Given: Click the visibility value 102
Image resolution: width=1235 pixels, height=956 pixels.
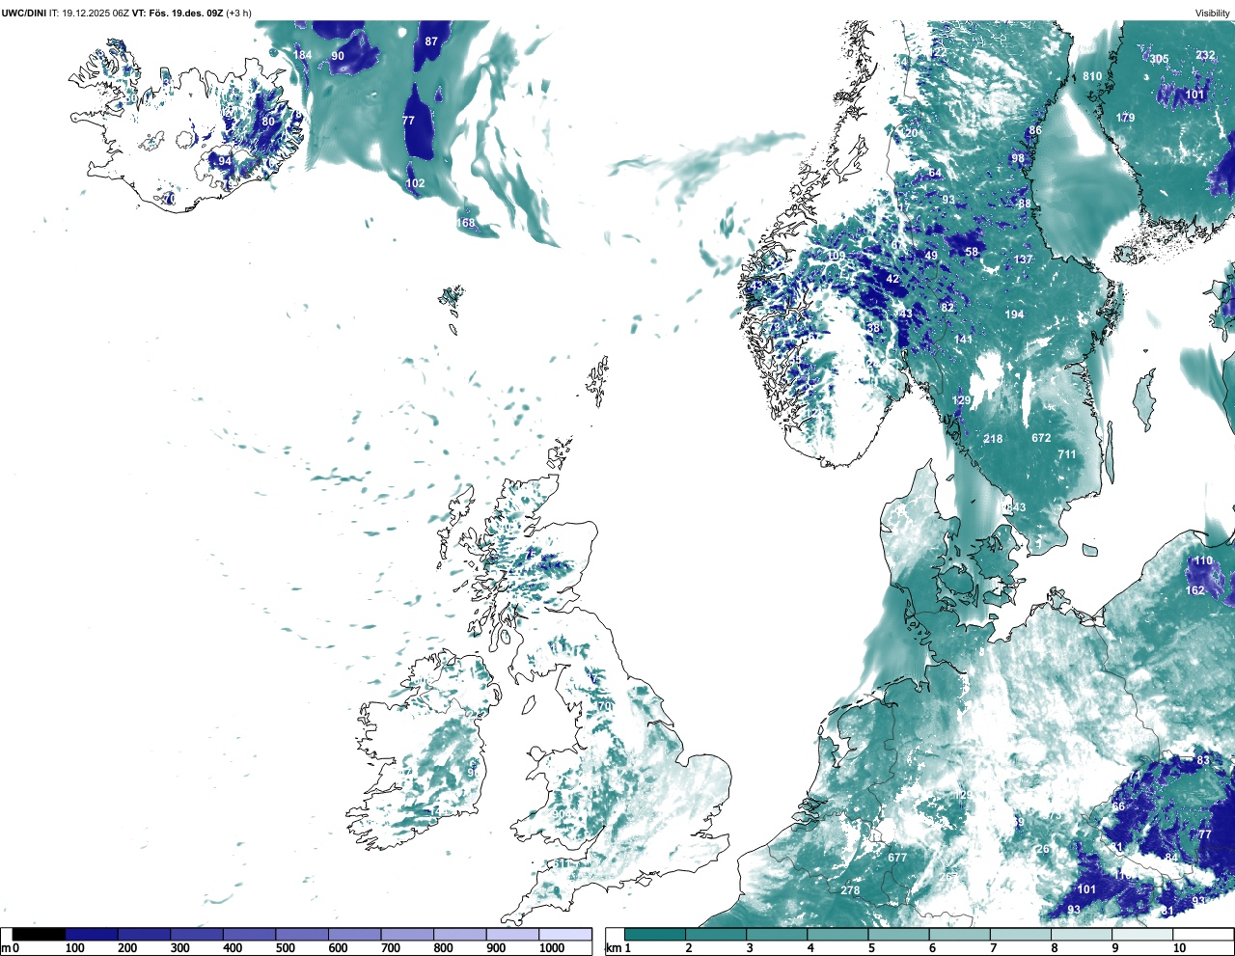Looking at the screenshot, I should click(415, 183).
